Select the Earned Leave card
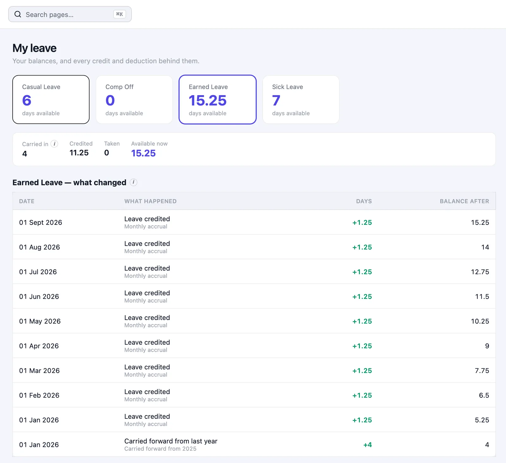 click(x=218, y=100)
